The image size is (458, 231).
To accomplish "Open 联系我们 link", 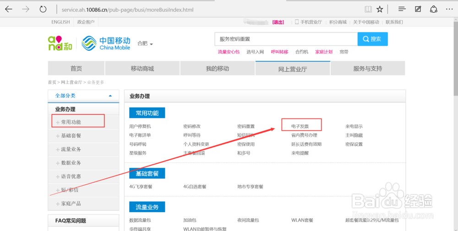I will tap(394, 22).
